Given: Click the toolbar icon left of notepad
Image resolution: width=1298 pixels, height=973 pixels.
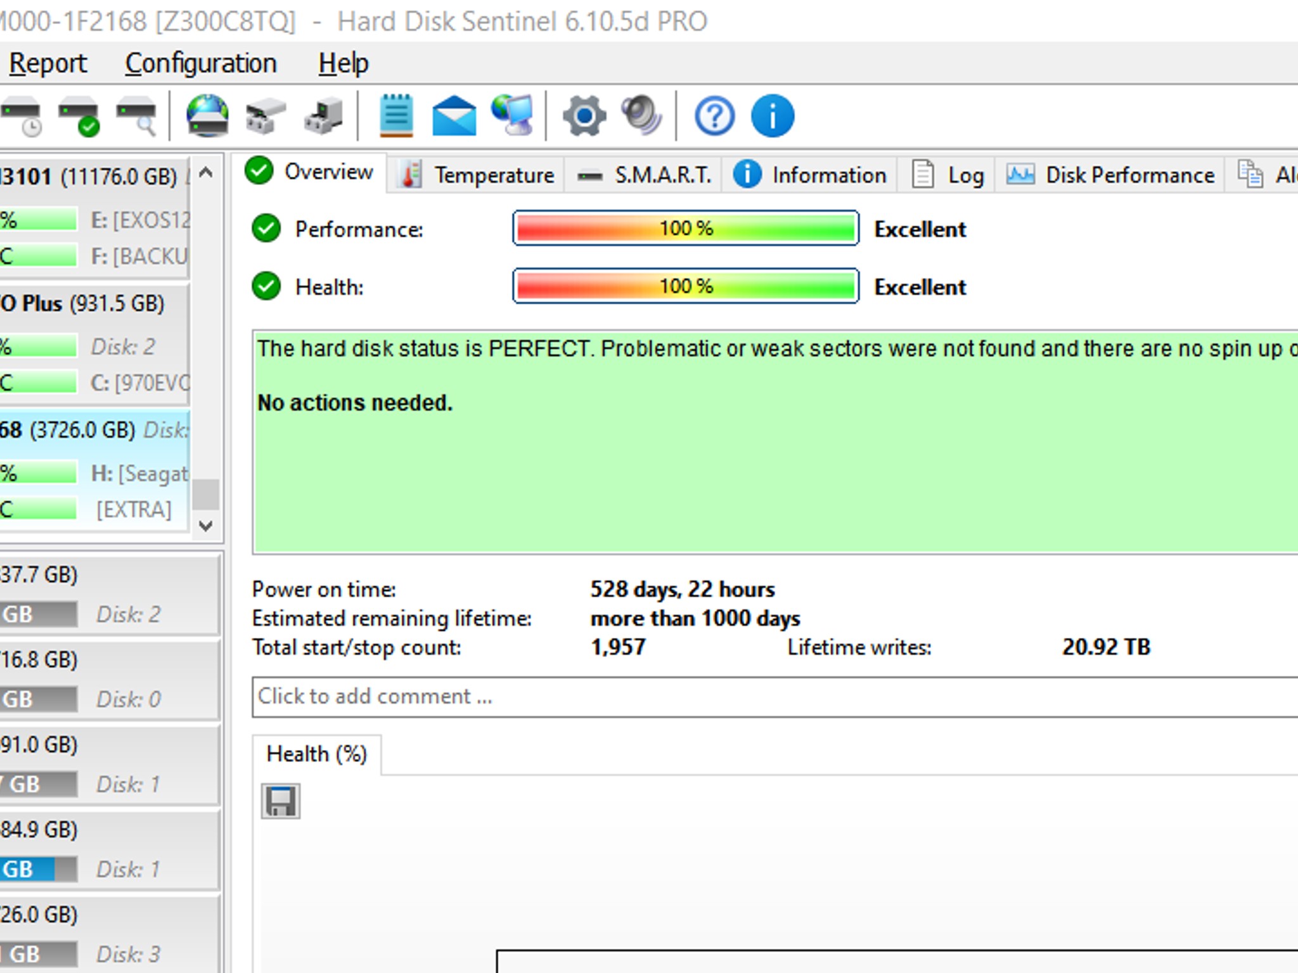Looking at the screenshot, I should 323,116.
